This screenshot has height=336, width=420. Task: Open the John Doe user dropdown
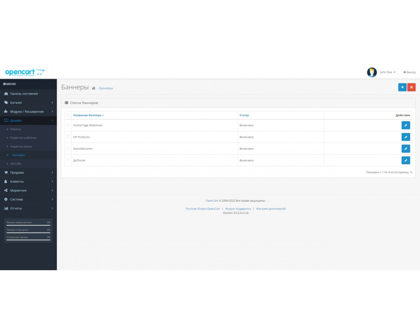point(387,72)
